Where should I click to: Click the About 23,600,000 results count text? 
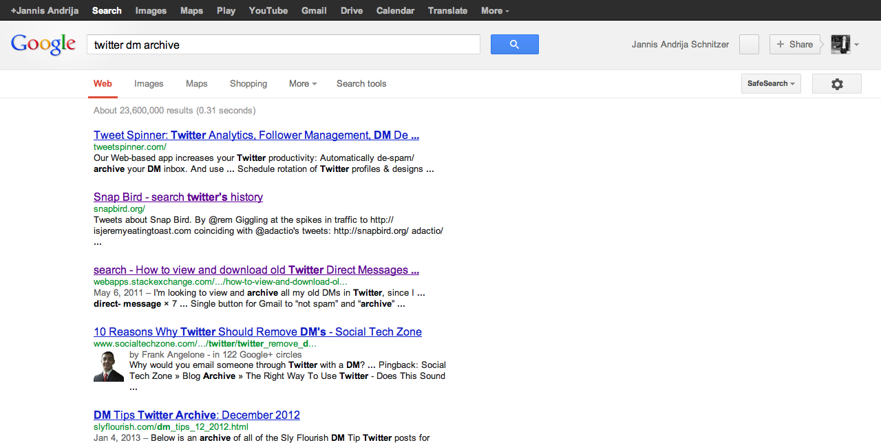point(174,110)
